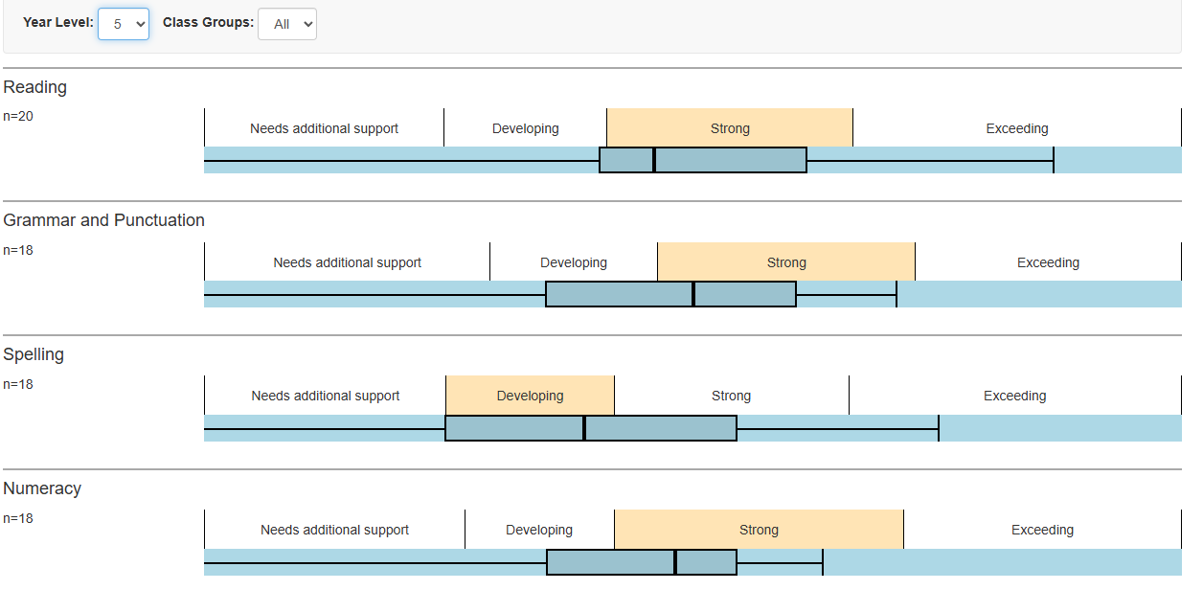Viewport: 1203px width, 590px height.
Task: Click the 'Class Groups:' label
Action: click(x=209, y=22)
